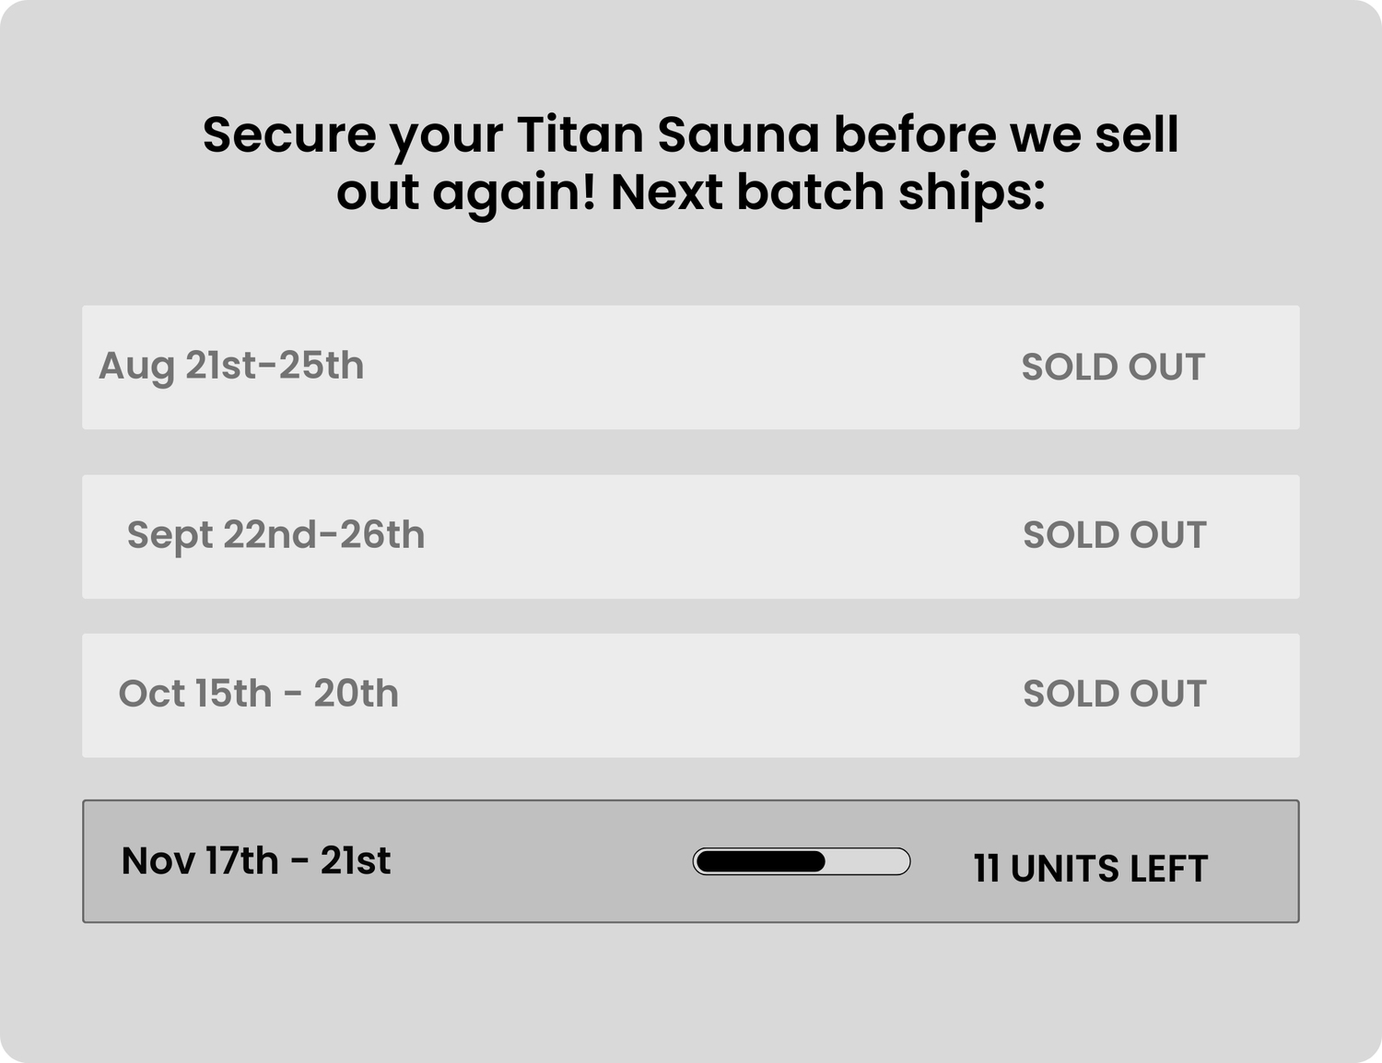Click the words 'Titan Sauna' in the headline
Screen dimensions: 1382x1063
click(668, 134)
